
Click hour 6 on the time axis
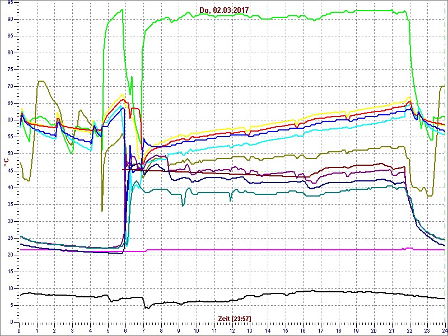tap(125, 331)
